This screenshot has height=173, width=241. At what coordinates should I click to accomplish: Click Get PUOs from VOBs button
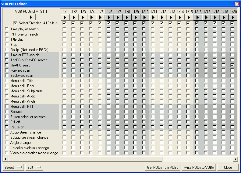162,167
